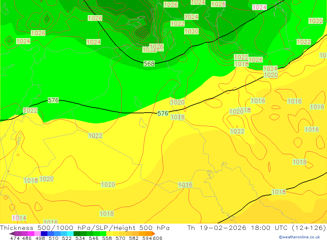Select the dark blue legend swatch

[x=44, y=233]
